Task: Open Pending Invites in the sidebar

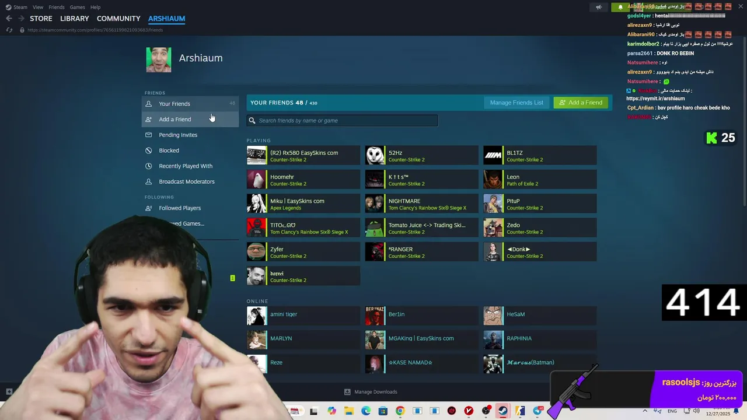Action: [x=190, y=135]
